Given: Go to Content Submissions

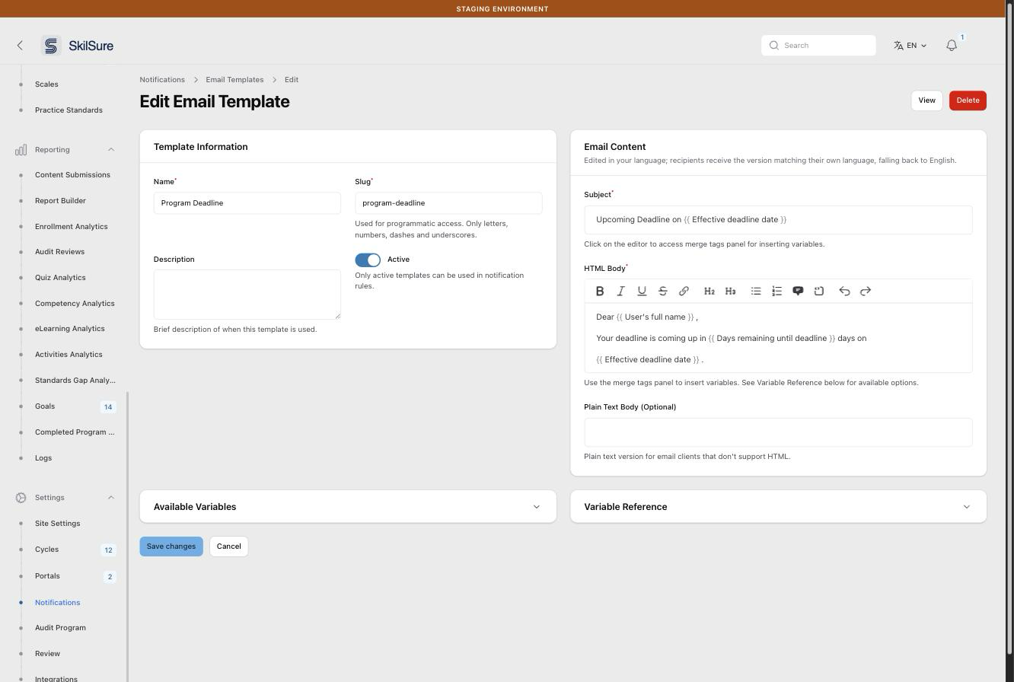Looking at the screenshot, I should click(72, 175).
